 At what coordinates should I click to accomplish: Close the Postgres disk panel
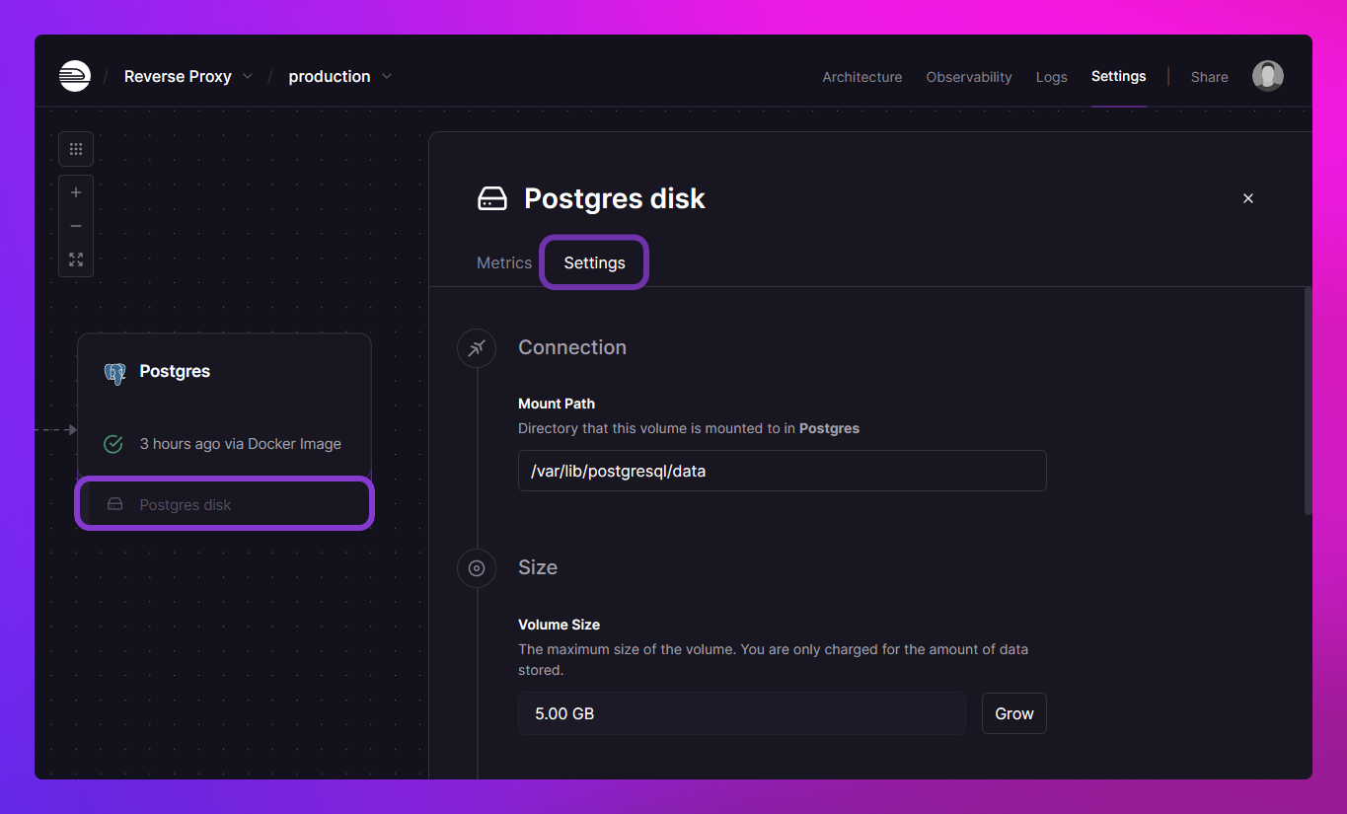1248,198
